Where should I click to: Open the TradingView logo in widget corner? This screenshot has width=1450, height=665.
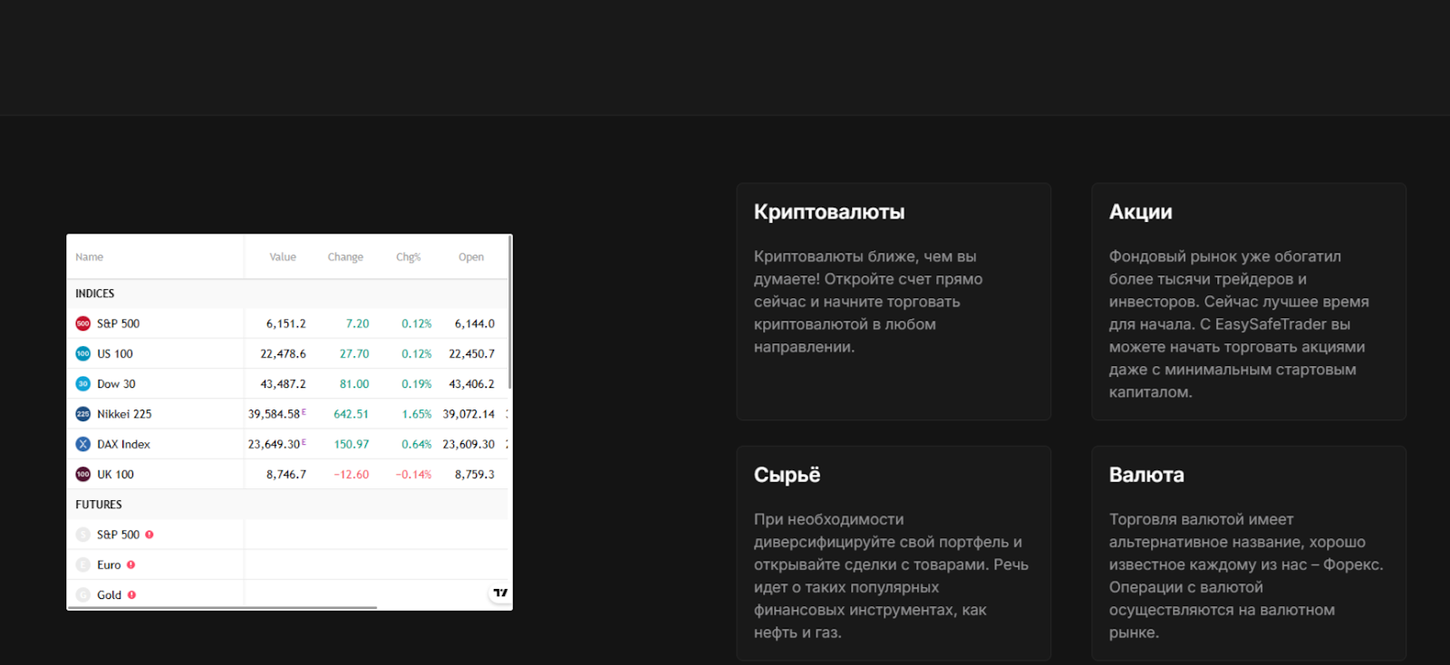[500, 593]
